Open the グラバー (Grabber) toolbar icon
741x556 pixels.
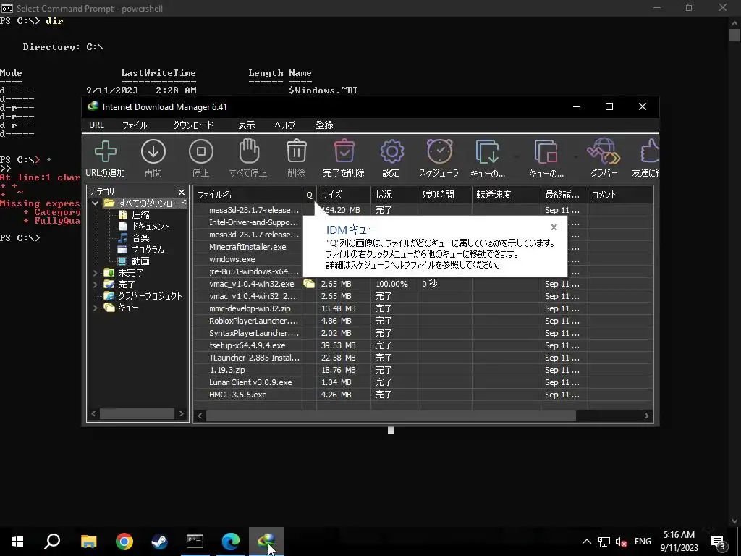(604, 151)
